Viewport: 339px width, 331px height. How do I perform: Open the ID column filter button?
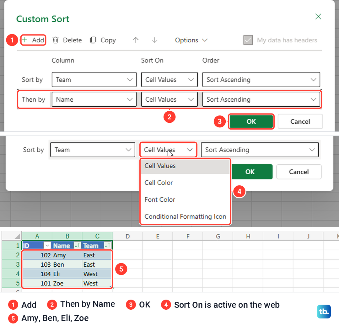coord(47,245)
